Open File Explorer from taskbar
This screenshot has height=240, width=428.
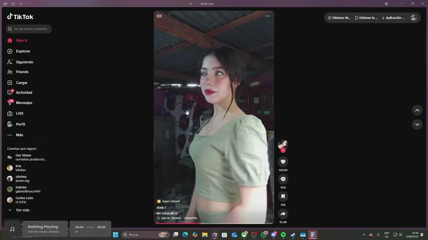coord(205,235)
